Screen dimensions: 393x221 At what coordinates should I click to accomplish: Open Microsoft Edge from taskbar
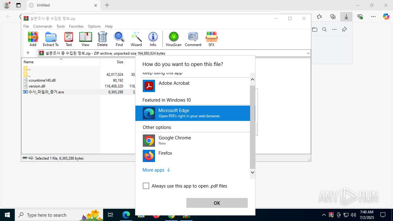point(126,215)
